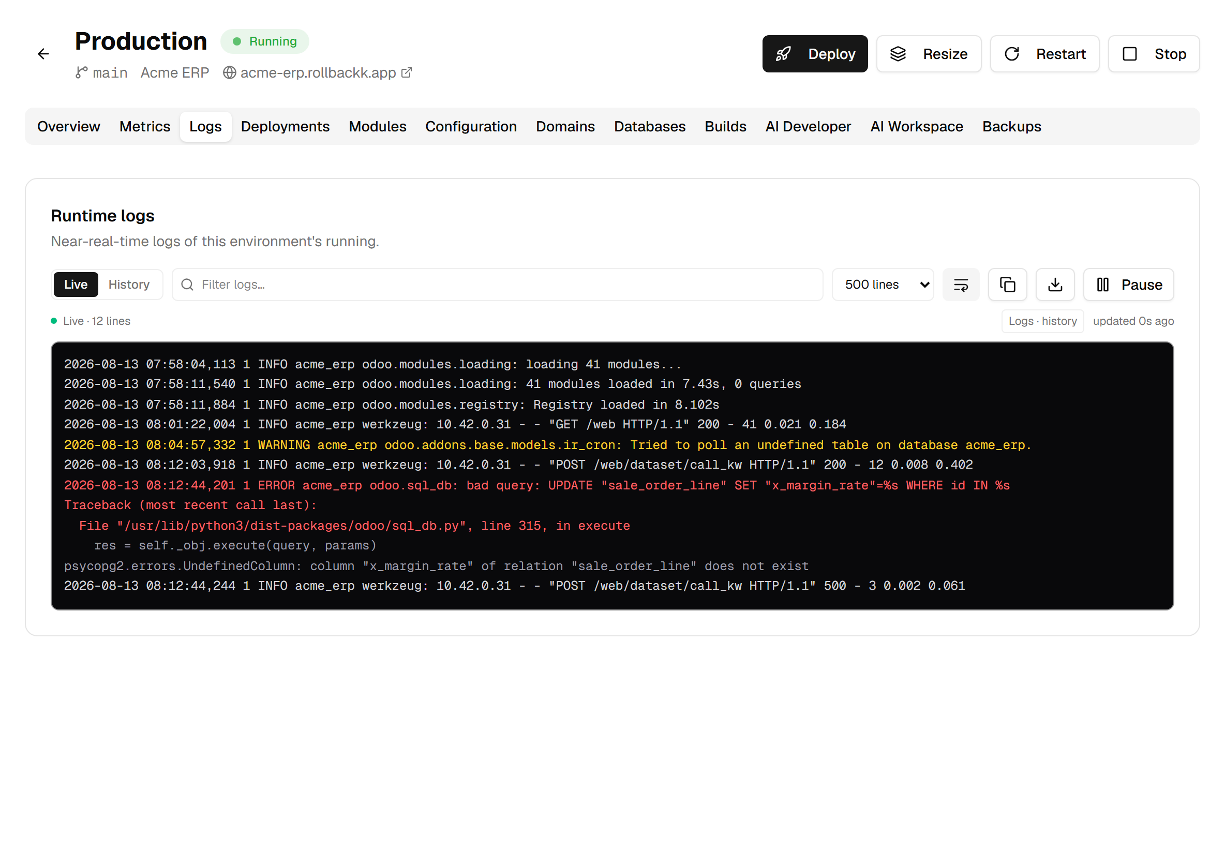
Task: Open the Overview tab
Action: tap(69, 126)
